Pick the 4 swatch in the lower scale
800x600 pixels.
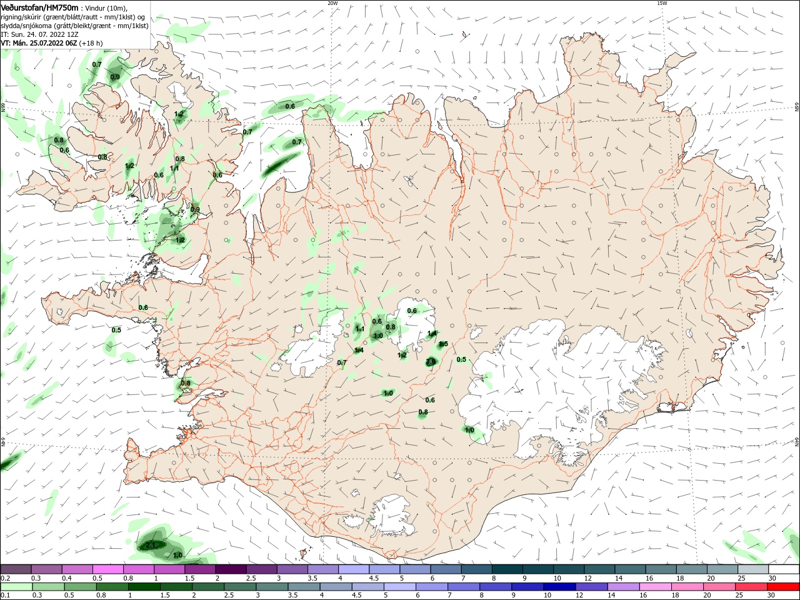click(x=336, y=587)
